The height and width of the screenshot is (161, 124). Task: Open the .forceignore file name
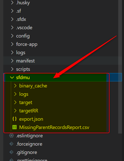(x=29, y=144)
